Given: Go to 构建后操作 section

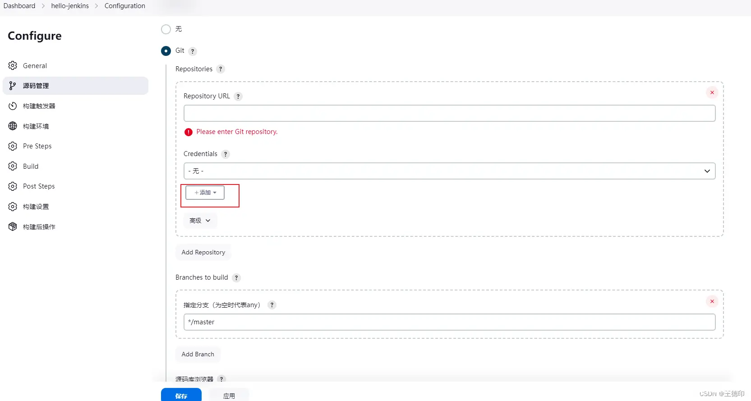Looking at the screenshot, I should [x=75, y=226].
